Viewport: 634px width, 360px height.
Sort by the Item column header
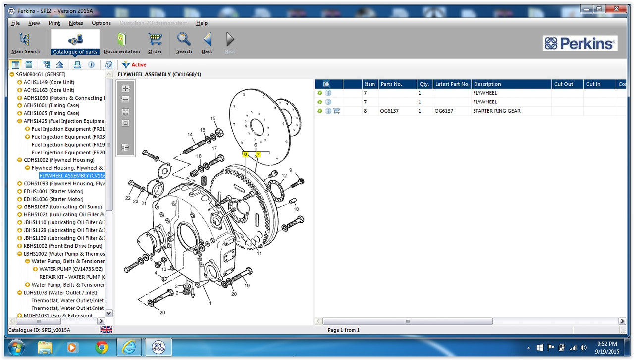(370, 84)
